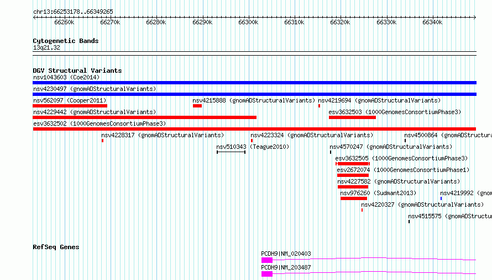Select the PCDH9|NM_020403 magenta exon block
Image resolution: width=492 pixels, height=280 pixels.
point(266,260)
